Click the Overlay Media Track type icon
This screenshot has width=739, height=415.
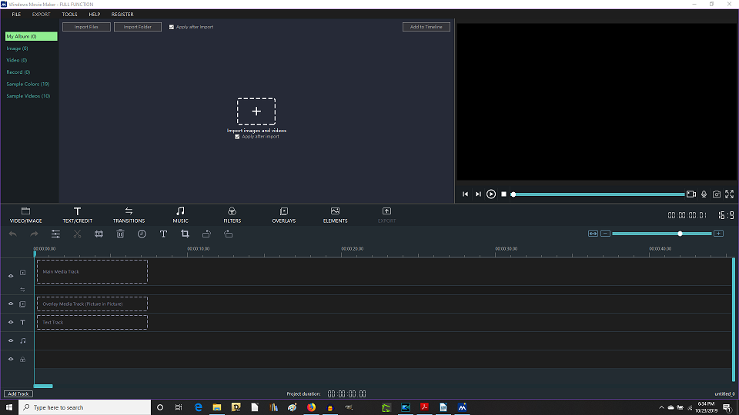click(22, 304)
